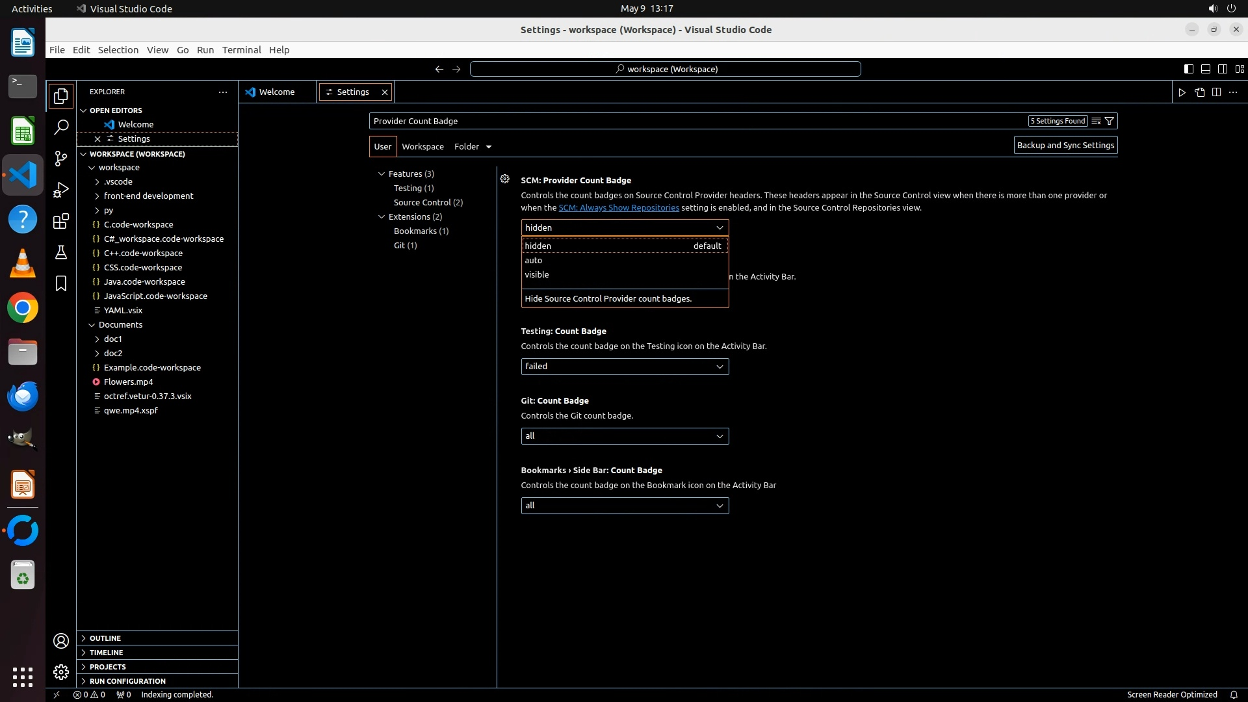1248x702 pixels.
Task: Click the Manage gear icon
Action: [61, 671]
